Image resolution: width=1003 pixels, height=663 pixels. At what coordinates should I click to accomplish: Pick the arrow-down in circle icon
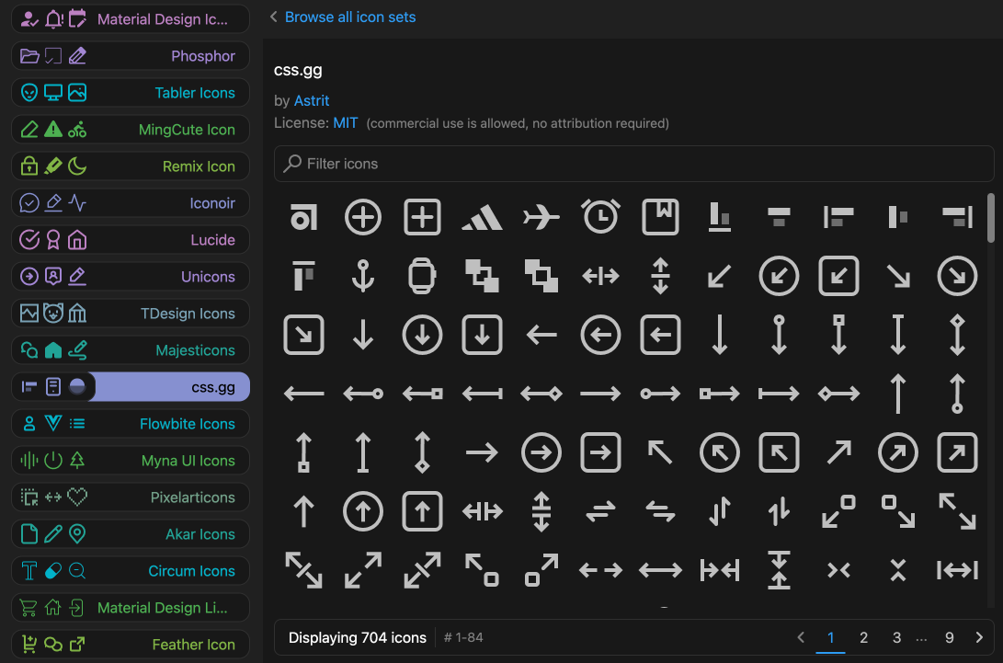tap(422, 336)
